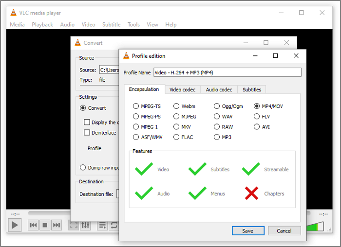Open the extended settings icon

point(86,225)
